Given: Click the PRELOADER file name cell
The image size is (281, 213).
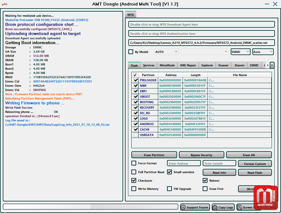Looking at the screenshot, I should coord(240,80).
